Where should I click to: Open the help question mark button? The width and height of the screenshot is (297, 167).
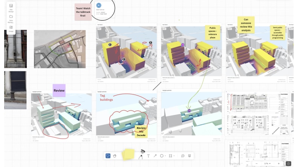(288, 164)
